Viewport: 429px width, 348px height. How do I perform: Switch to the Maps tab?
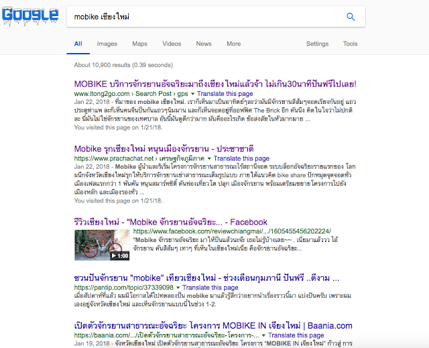coord(139,44)
